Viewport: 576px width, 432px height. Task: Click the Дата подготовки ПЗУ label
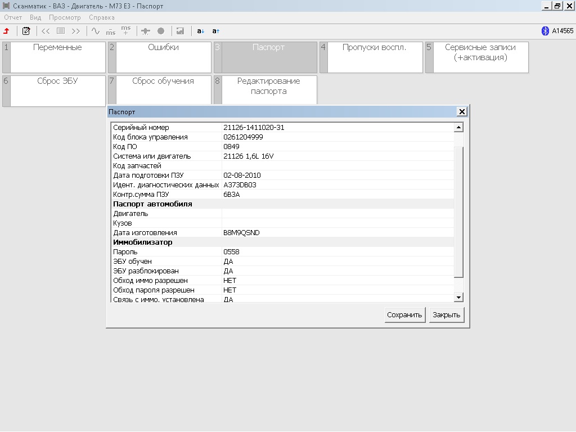click(148, 175)
